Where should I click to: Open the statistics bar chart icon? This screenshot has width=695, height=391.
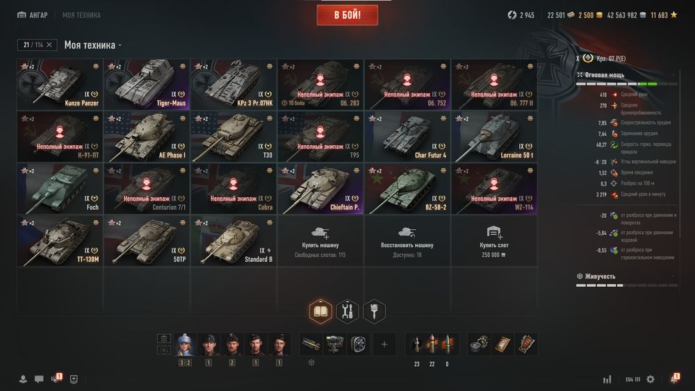click(607, 379)
